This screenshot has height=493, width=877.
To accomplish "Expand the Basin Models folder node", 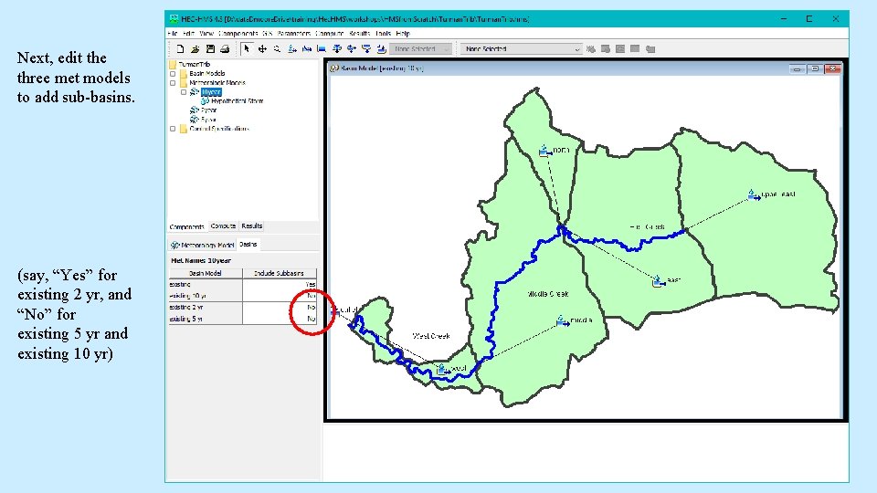I will pyautogui.click(x=173, y=74).
